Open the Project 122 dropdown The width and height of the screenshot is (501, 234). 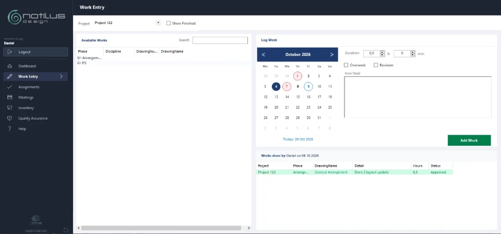[x=158, y=23]
